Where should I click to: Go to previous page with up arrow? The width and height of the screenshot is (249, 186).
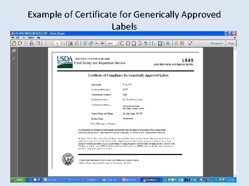click(x=46, y=43)
